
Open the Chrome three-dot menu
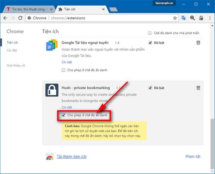point(210,18)
